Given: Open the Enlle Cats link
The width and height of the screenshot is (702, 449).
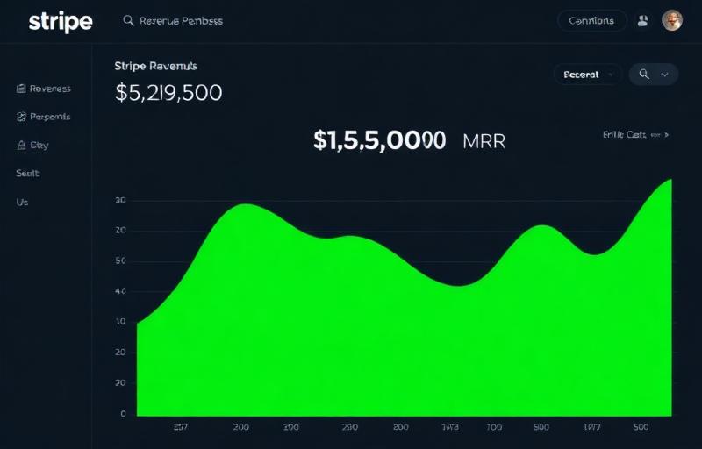Looking at the screenshot, I should tap(624, 134).
